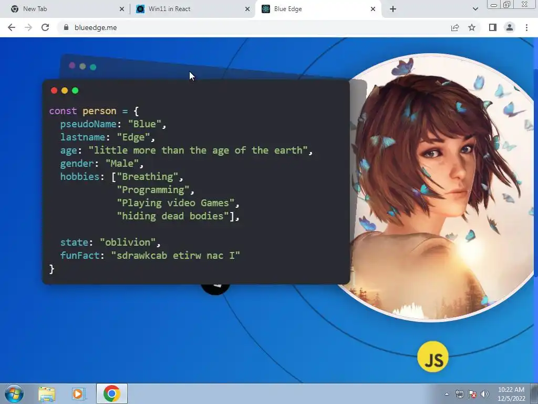Minimize the Chrome window
This screenshot has width=538, height=404.
(x=494, y=5)
